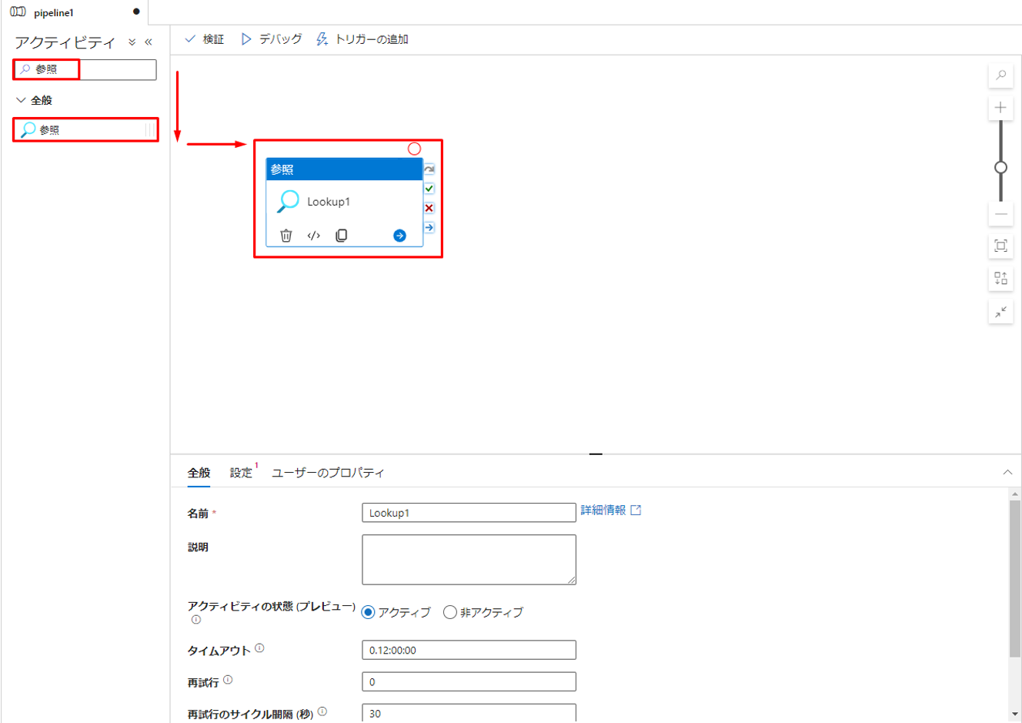
Task: Zoom in with the plus icon
Action: coord(1000,108)
